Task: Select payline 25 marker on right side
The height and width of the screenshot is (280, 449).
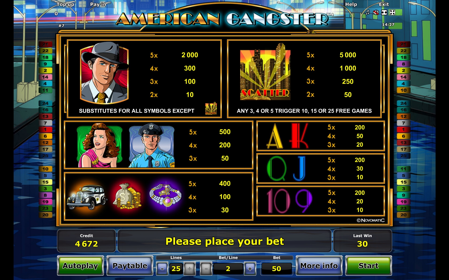Action: pyautogui.click(x=403, y=156)
